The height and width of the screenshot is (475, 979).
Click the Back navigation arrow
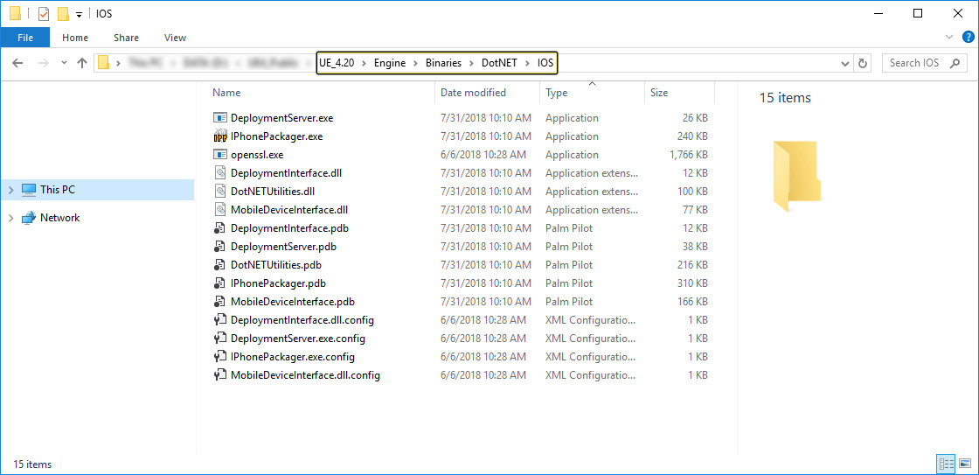point(17,63)
